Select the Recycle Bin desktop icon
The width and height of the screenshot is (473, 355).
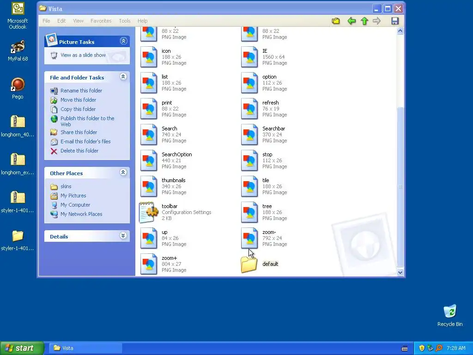tap(450, 316)
